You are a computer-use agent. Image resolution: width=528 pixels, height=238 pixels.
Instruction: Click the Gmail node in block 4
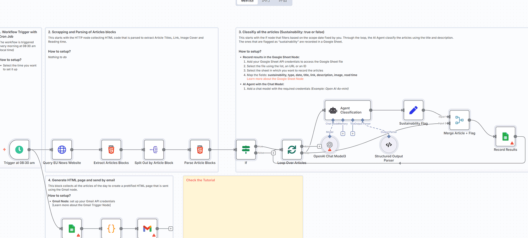pos(147,229)
